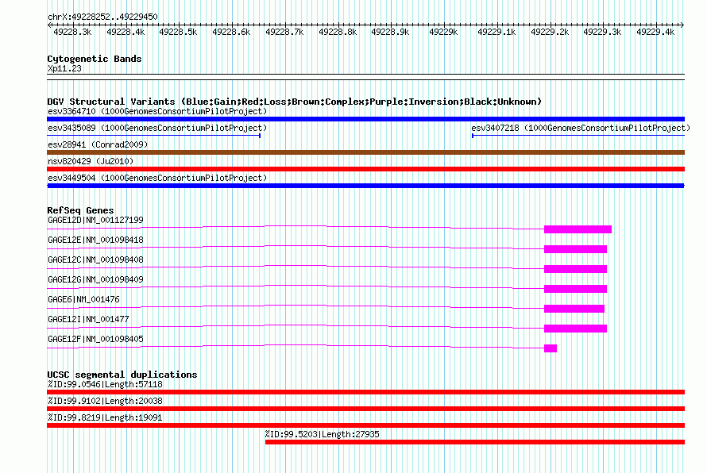Open variant esv3364710 label
This screenshot has width=707, height=473.
157,111
